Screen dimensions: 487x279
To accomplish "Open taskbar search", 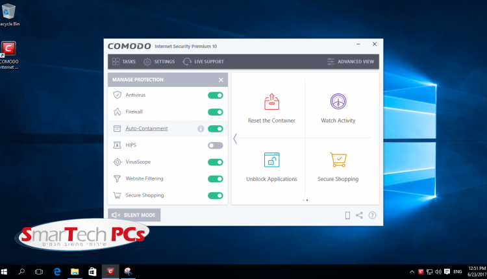I will pyautogui.click(x=21, y=272).
